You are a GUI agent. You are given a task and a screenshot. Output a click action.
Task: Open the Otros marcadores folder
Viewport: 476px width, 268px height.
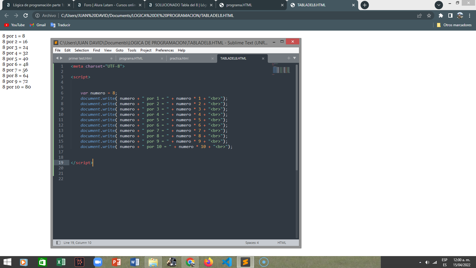pyautogui.click(x=454, y=25)
